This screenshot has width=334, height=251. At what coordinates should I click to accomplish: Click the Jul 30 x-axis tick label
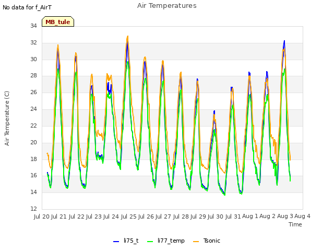[x=216, y=216]
